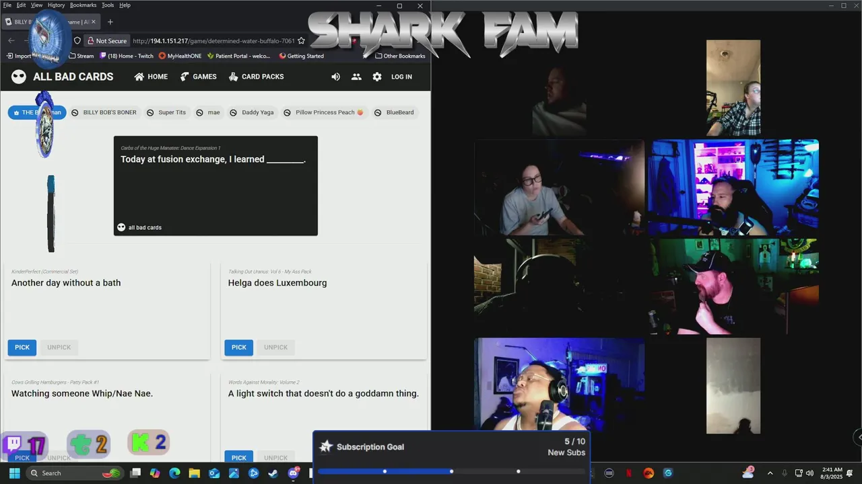Select player chip BILLY BOB'S BONER
862x484 pixels.
coord(104,112)
